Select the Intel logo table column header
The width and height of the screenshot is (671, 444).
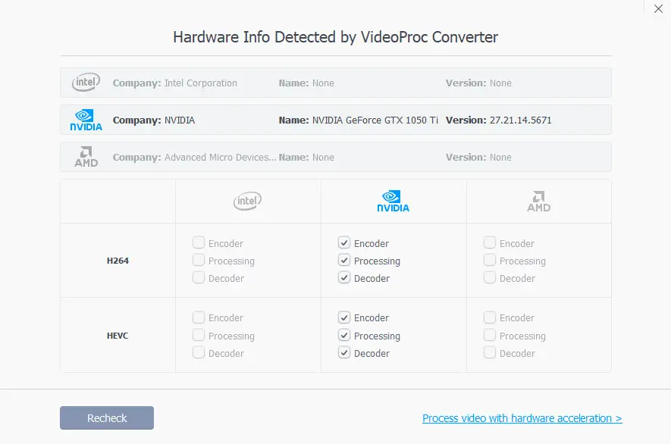pyautogui.click(x=247, y=201)
